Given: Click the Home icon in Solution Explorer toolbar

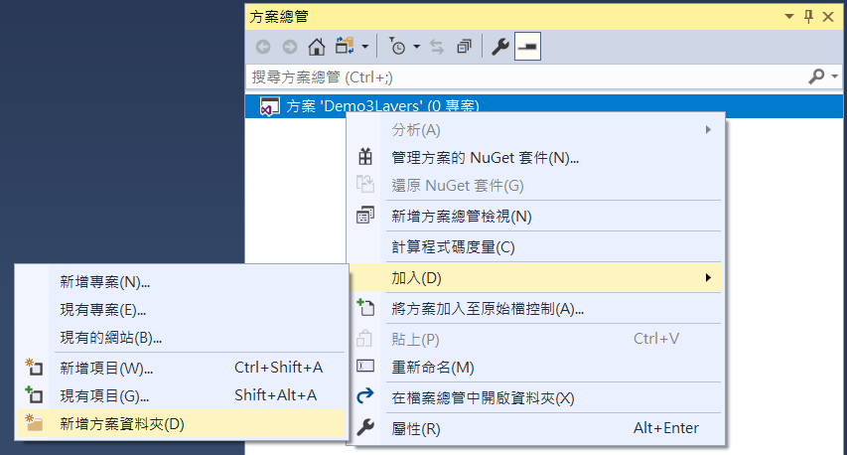Looking at the screenshot, I should [316, 47].
